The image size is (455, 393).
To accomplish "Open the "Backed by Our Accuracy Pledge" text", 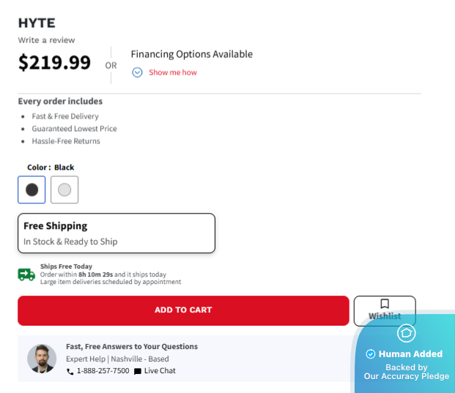I will pyautogui.click(x=406, y=372).
